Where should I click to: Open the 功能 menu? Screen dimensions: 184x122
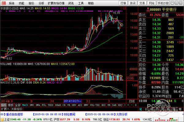tap(21, 3)
